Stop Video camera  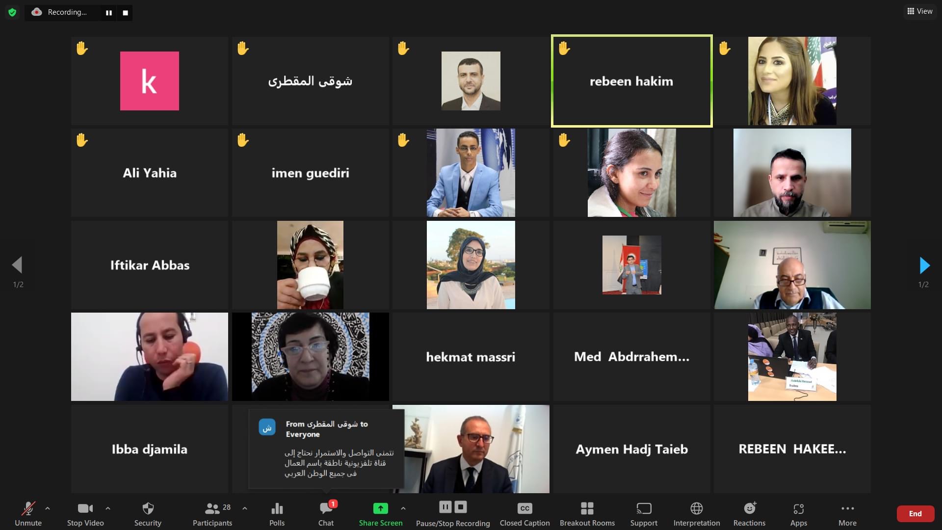tap(85, 513)
